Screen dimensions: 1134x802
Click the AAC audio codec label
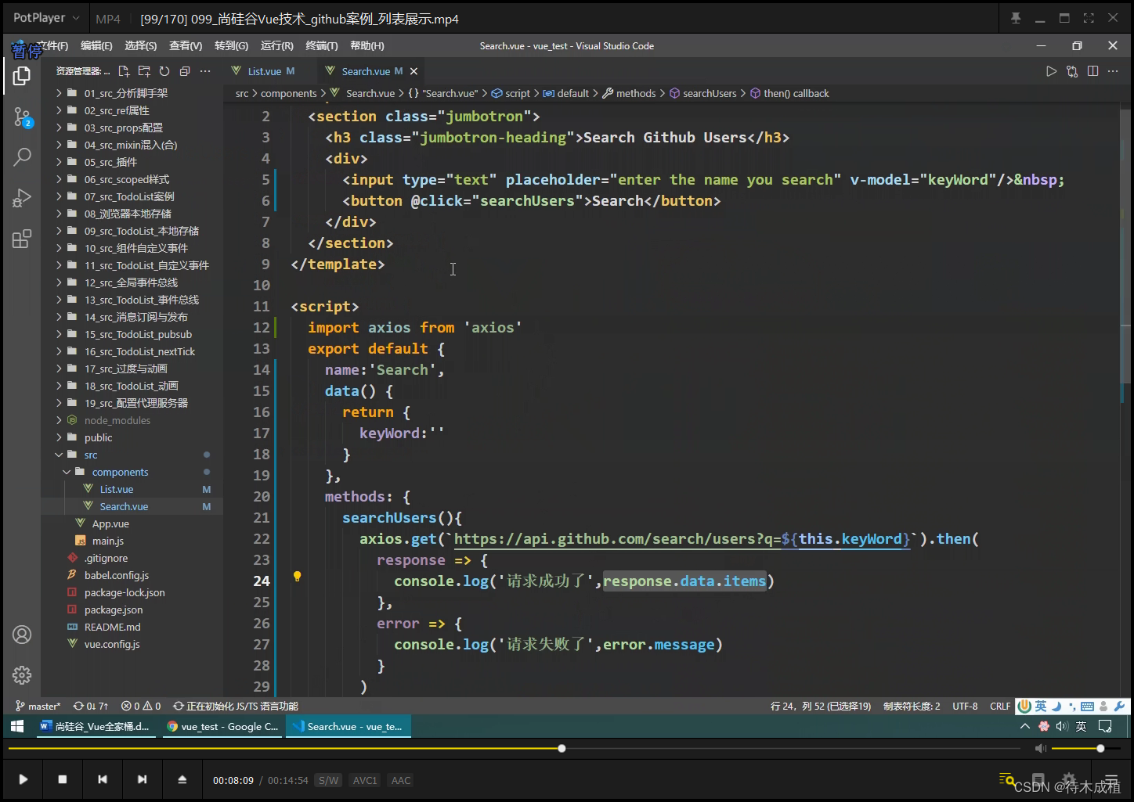pos(401,780)
